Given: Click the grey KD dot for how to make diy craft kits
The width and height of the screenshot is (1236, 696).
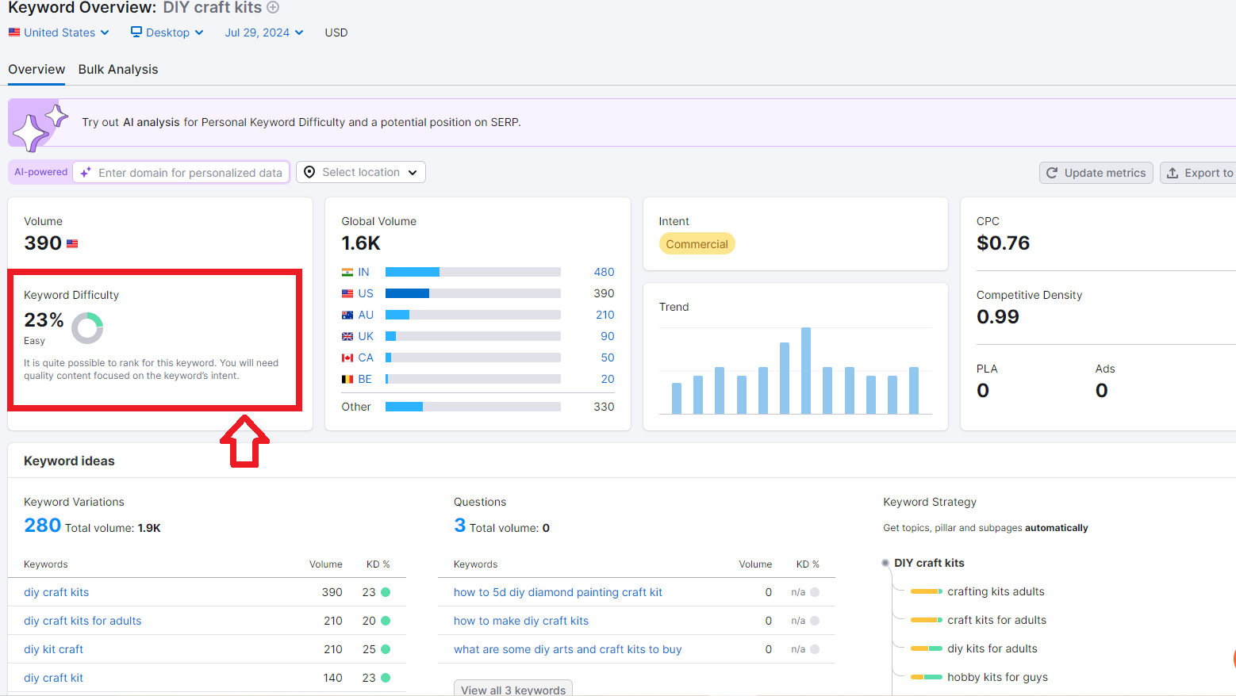Looking at the screenshot, I should [815, 621].
